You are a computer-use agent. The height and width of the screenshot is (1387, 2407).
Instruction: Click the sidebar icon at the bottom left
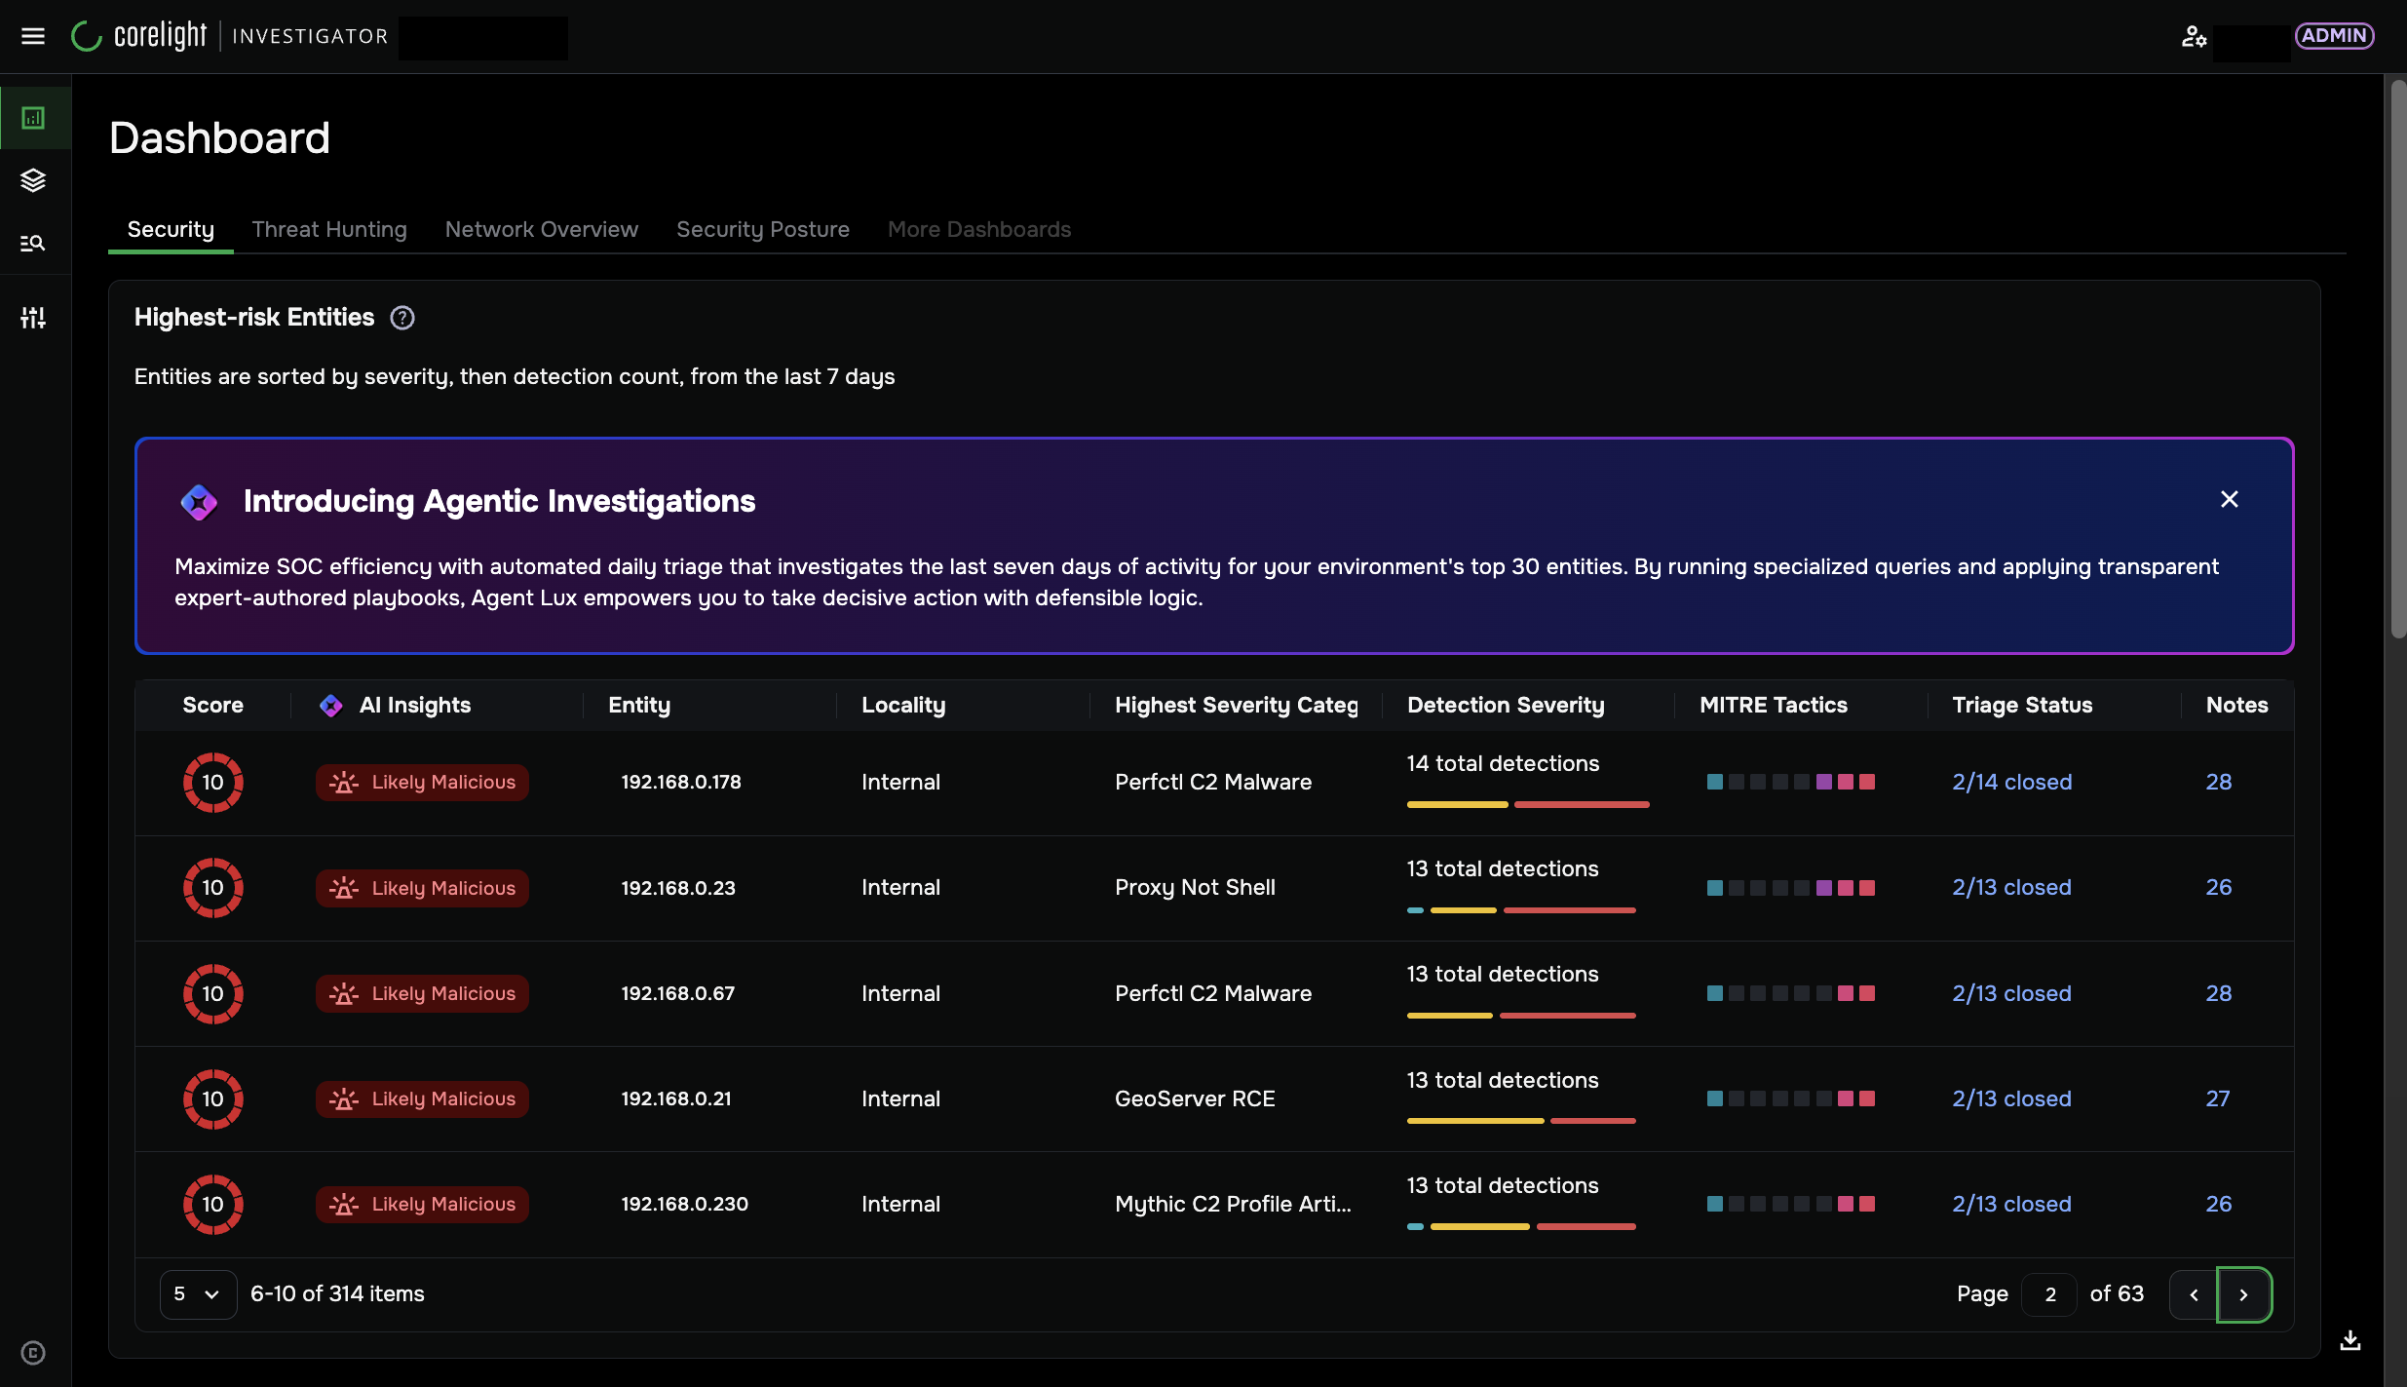click(x=33, y=1352)
